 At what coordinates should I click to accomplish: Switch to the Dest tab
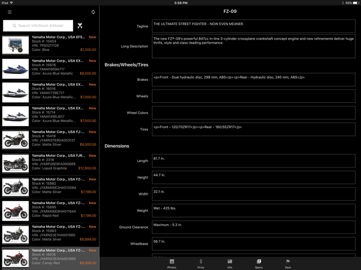tap(288, 263)
